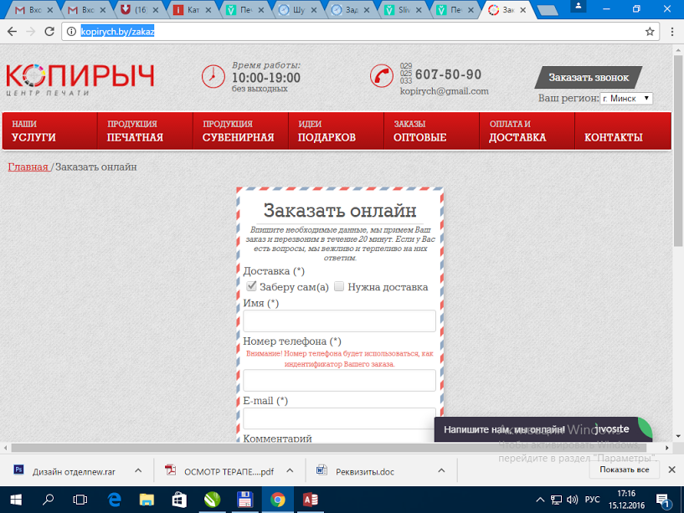Image resolution: width=684 pixels, height=513 pixels.
Task: Follow the 'Главная' breadcrumb link
Action: 28,167
